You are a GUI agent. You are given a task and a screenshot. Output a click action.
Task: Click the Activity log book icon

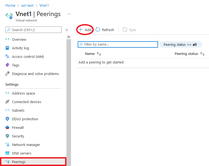(7, 48)
